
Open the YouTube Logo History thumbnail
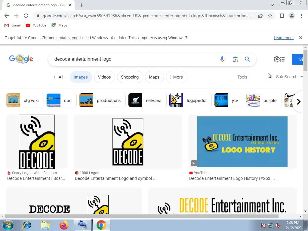[242, 142]
